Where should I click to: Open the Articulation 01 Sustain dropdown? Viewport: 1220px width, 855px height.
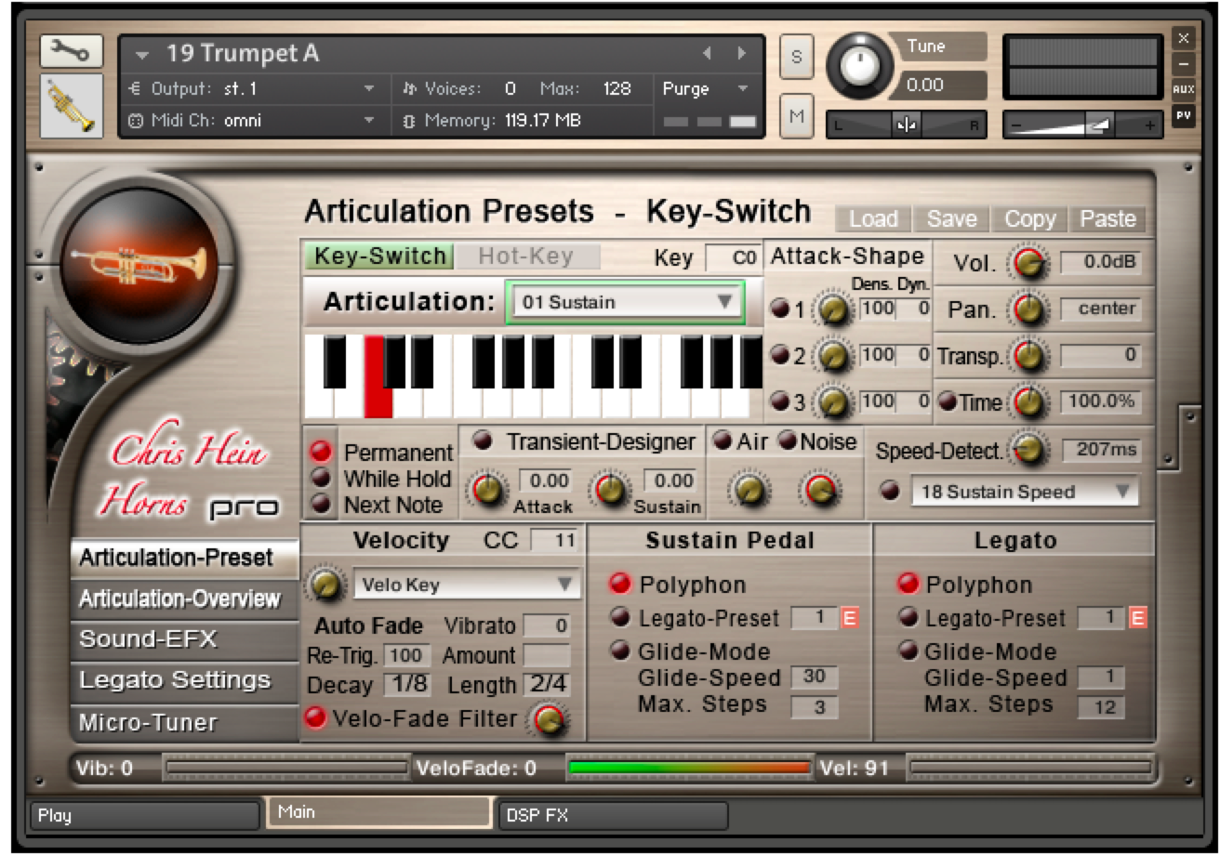click(624, 302)
